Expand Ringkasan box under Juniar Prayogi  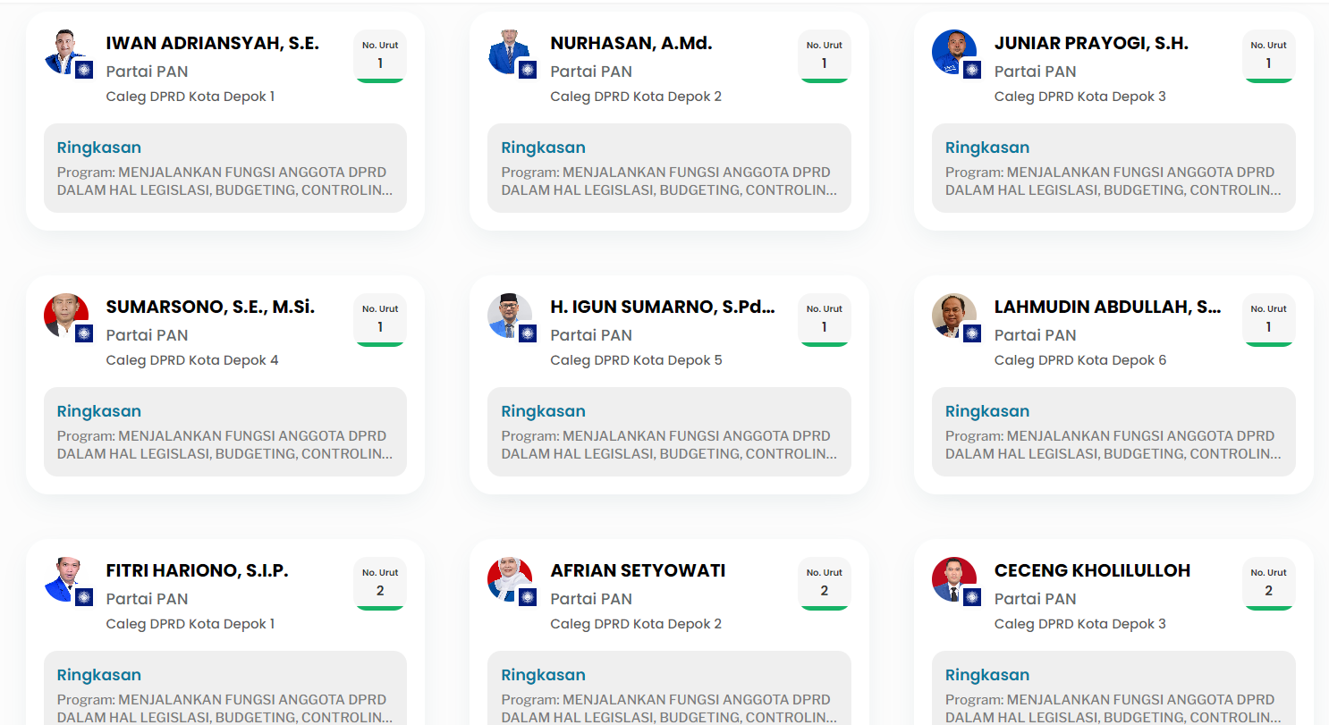tap(1113, 168)
